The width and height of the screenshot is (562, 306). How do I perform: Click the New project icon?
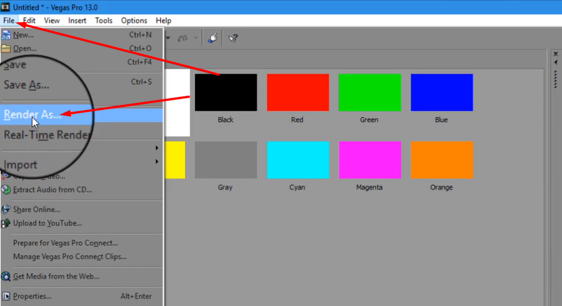click(6, 35)
